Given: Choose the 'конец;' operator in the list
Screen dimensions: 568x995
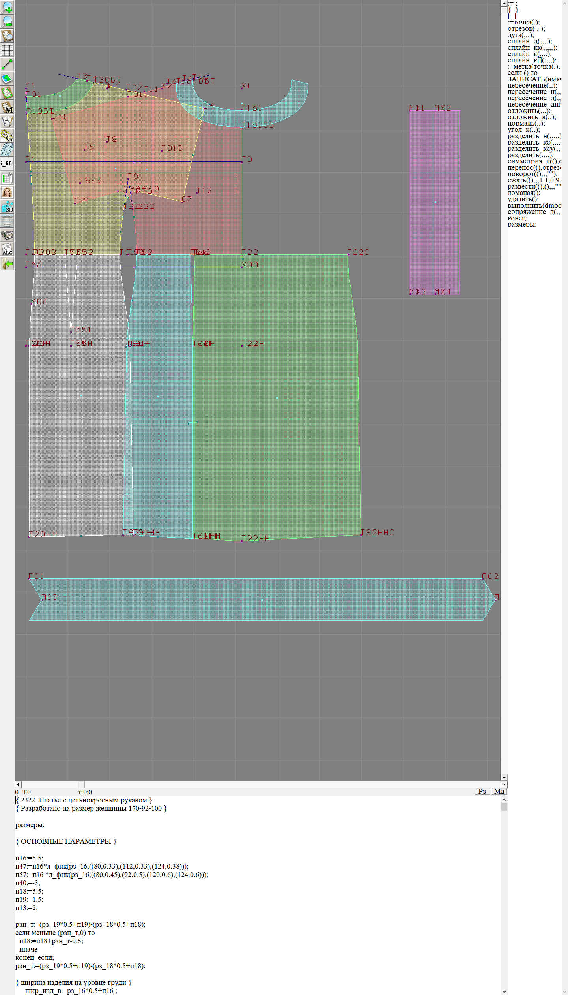Looking at the screenshot, I should click(x=517, y=218).
